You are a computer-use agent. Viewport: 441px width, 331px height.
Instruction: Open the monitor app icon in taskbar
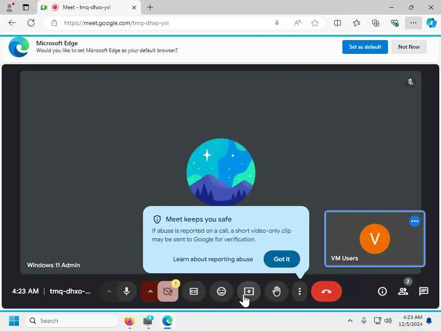tap(148, 321)
